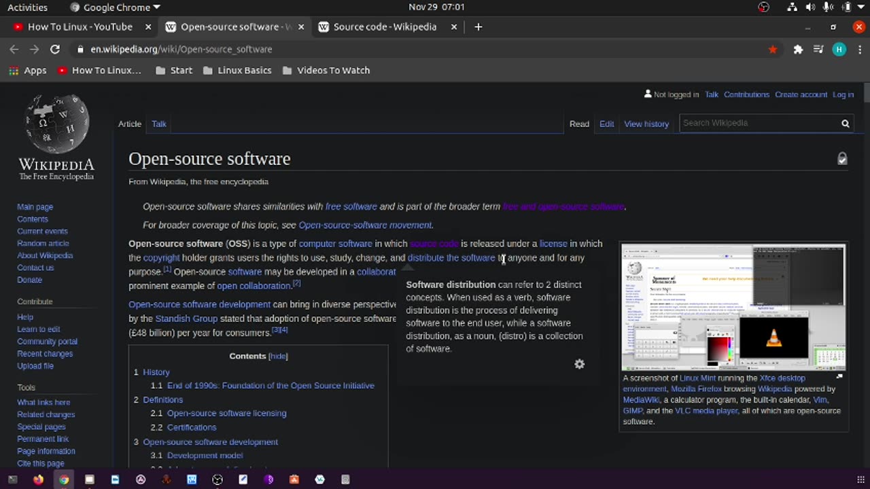
Task: Open the Google Chrome app menu in top panel
Action: pyautogui.click(x=116, y=7)
